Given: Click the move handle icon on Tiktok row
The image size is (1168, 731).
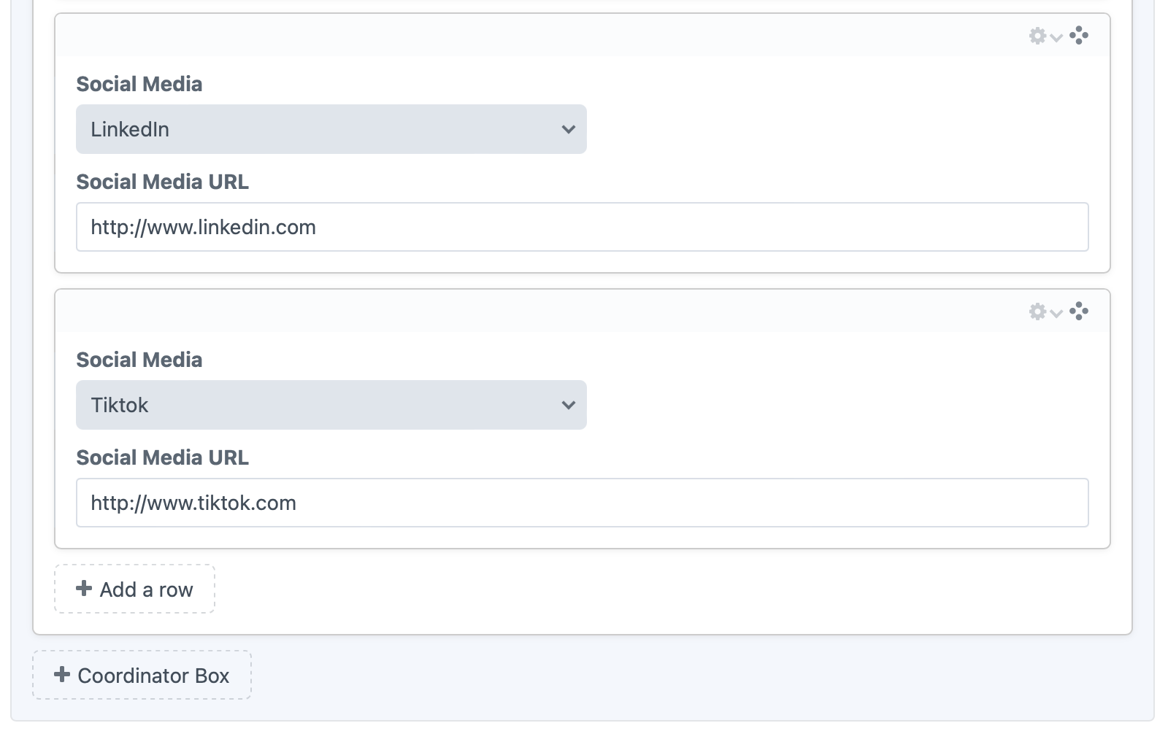Looking at the screenshot, I should pyautogui.click(x=1079, y=312).
